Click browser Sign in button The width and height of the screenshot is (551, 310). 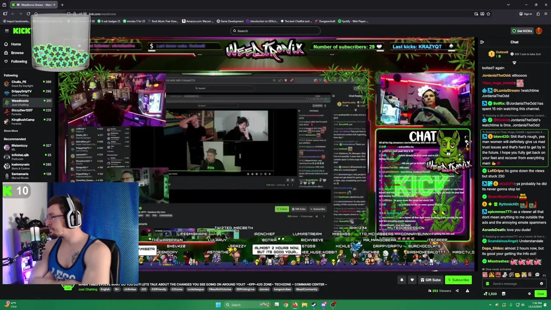pyautogui.click(x=525, y=14)
